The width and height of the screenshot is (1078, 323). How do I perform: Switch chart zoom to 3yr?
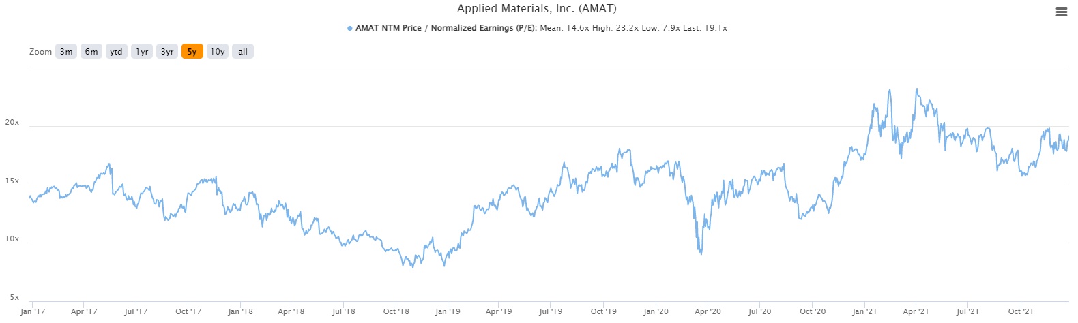click(x=167, y=52)
